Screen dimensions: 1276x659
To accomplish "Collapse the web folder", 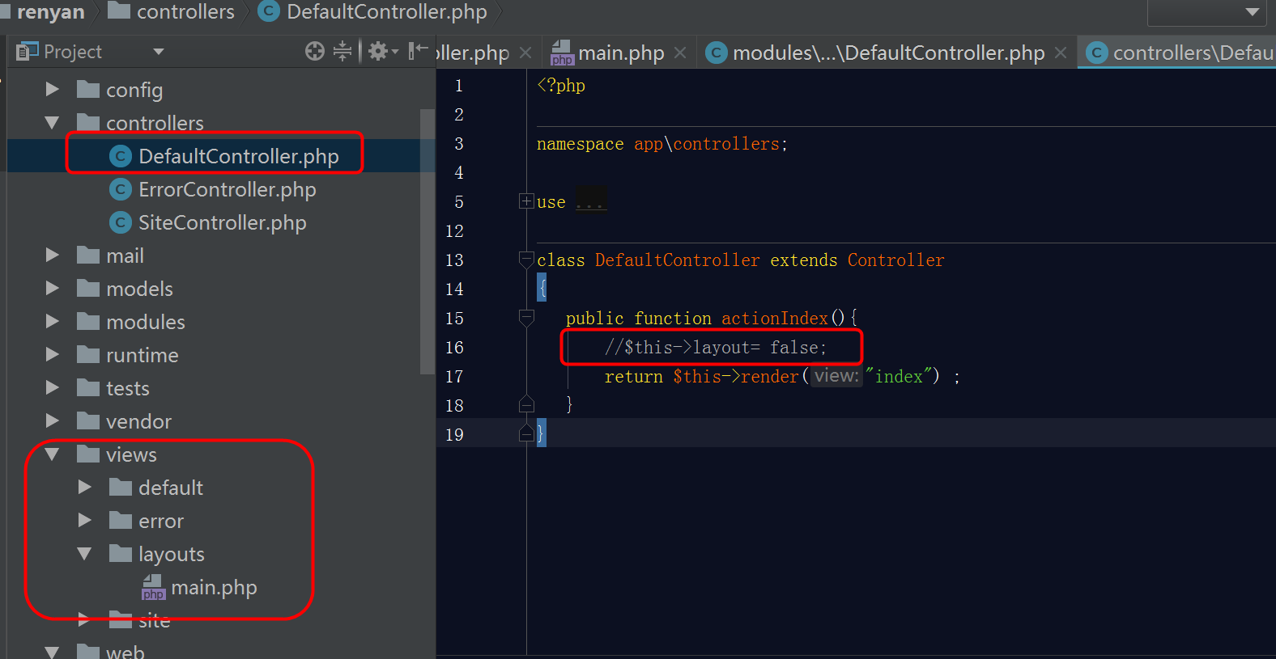I will (x=53, y=652).
